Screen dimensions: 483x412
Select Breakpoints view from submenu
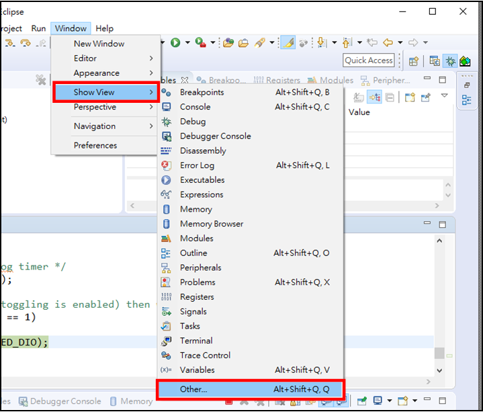tap(202, 92)
